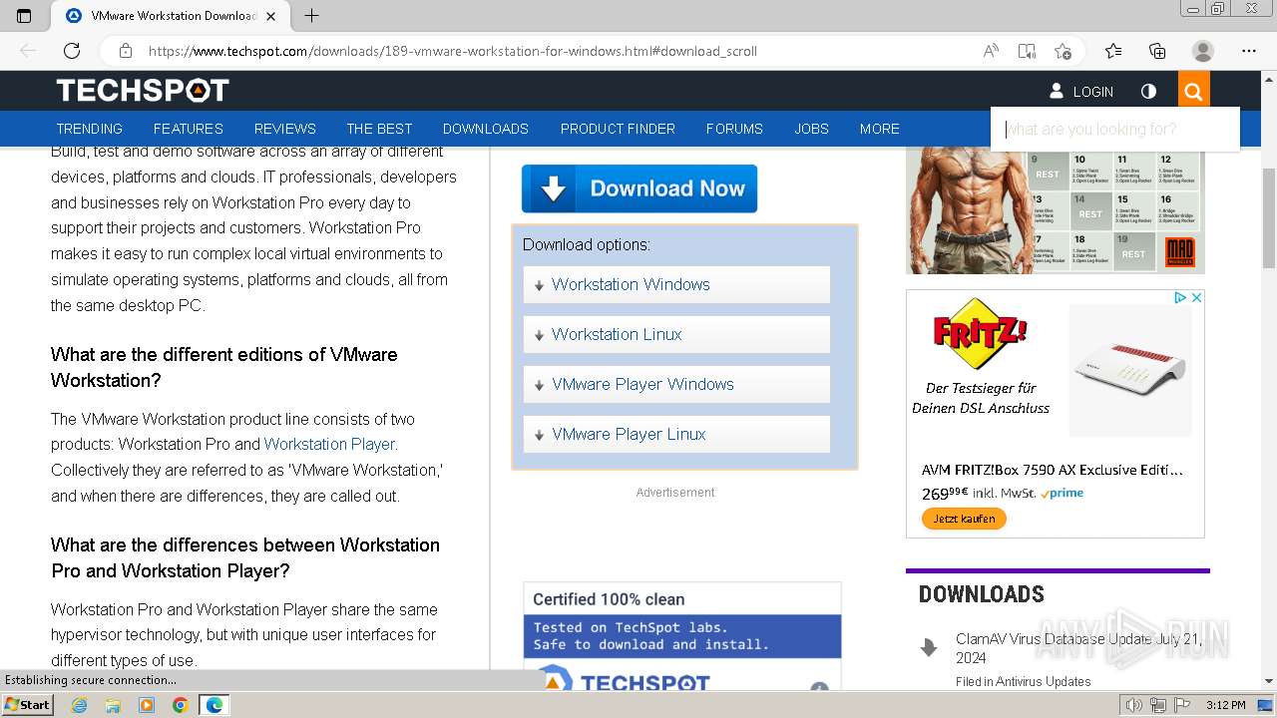Open Filed in Antivirus Updates category
The image size is (1277, 718).
(x=1023, y=682)
